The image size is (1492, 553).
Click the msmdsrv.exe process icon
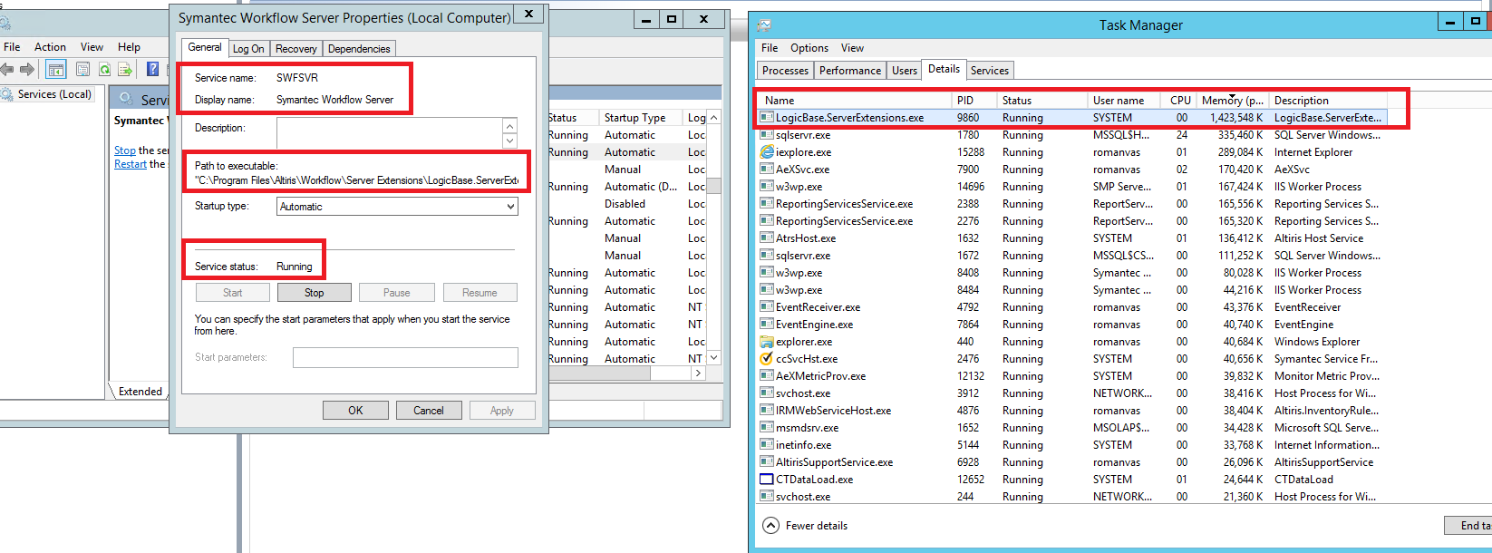point(767,428)
